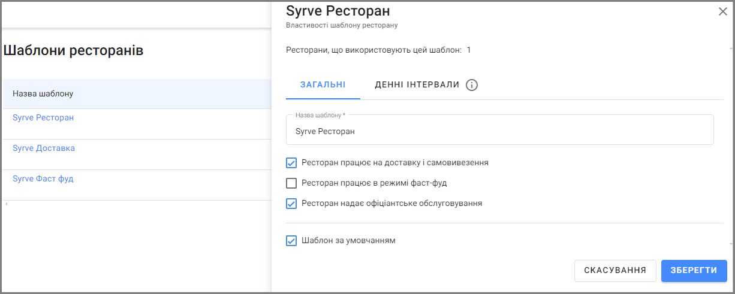
Task: Uncheck Шаблон за умовчанням checkbox
Action: click(x=291, y=241)
